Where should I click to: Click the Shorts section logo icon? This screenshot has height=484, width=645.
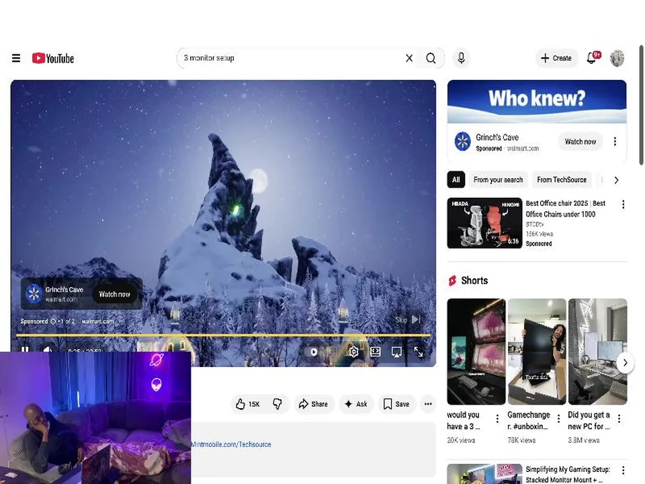click(452, 281)
